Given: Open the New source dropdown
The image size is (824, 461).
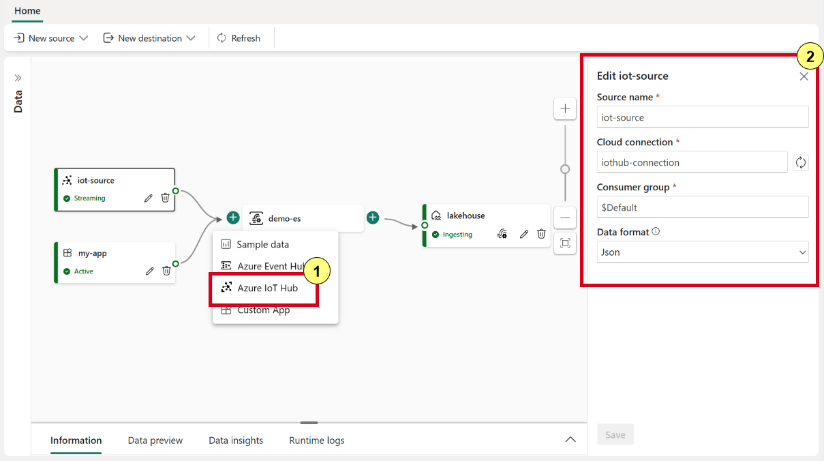Looking at the screenshot, I should pyautogui.click(x=51, y=38).
